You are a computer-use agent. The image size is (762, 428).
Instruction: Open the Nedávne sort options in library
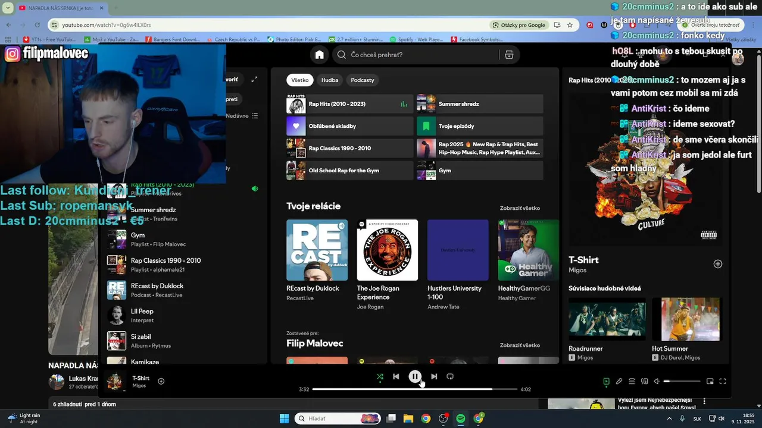[242, 116]
